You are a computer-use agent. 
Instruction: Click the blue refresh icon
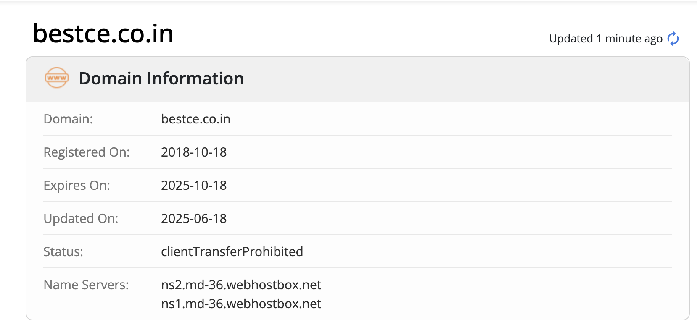673,39
